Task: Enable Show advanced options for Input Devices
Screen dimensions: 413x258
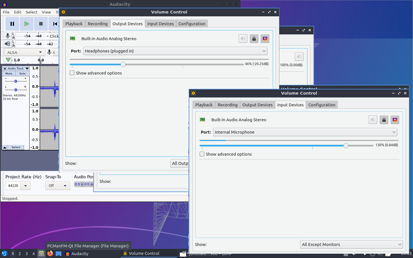Action: coord(202,154)
